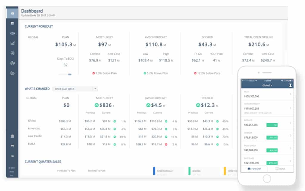Open the dashboard home icon in sidebar
This screenshot has width=305, height=191.
point(12,13)
